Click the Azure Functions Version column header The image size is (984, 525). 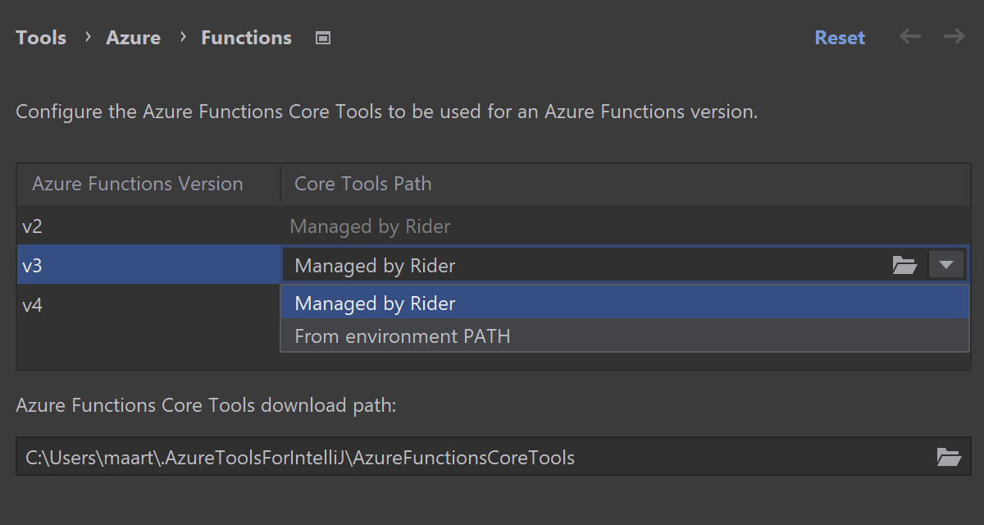[138, 184]
